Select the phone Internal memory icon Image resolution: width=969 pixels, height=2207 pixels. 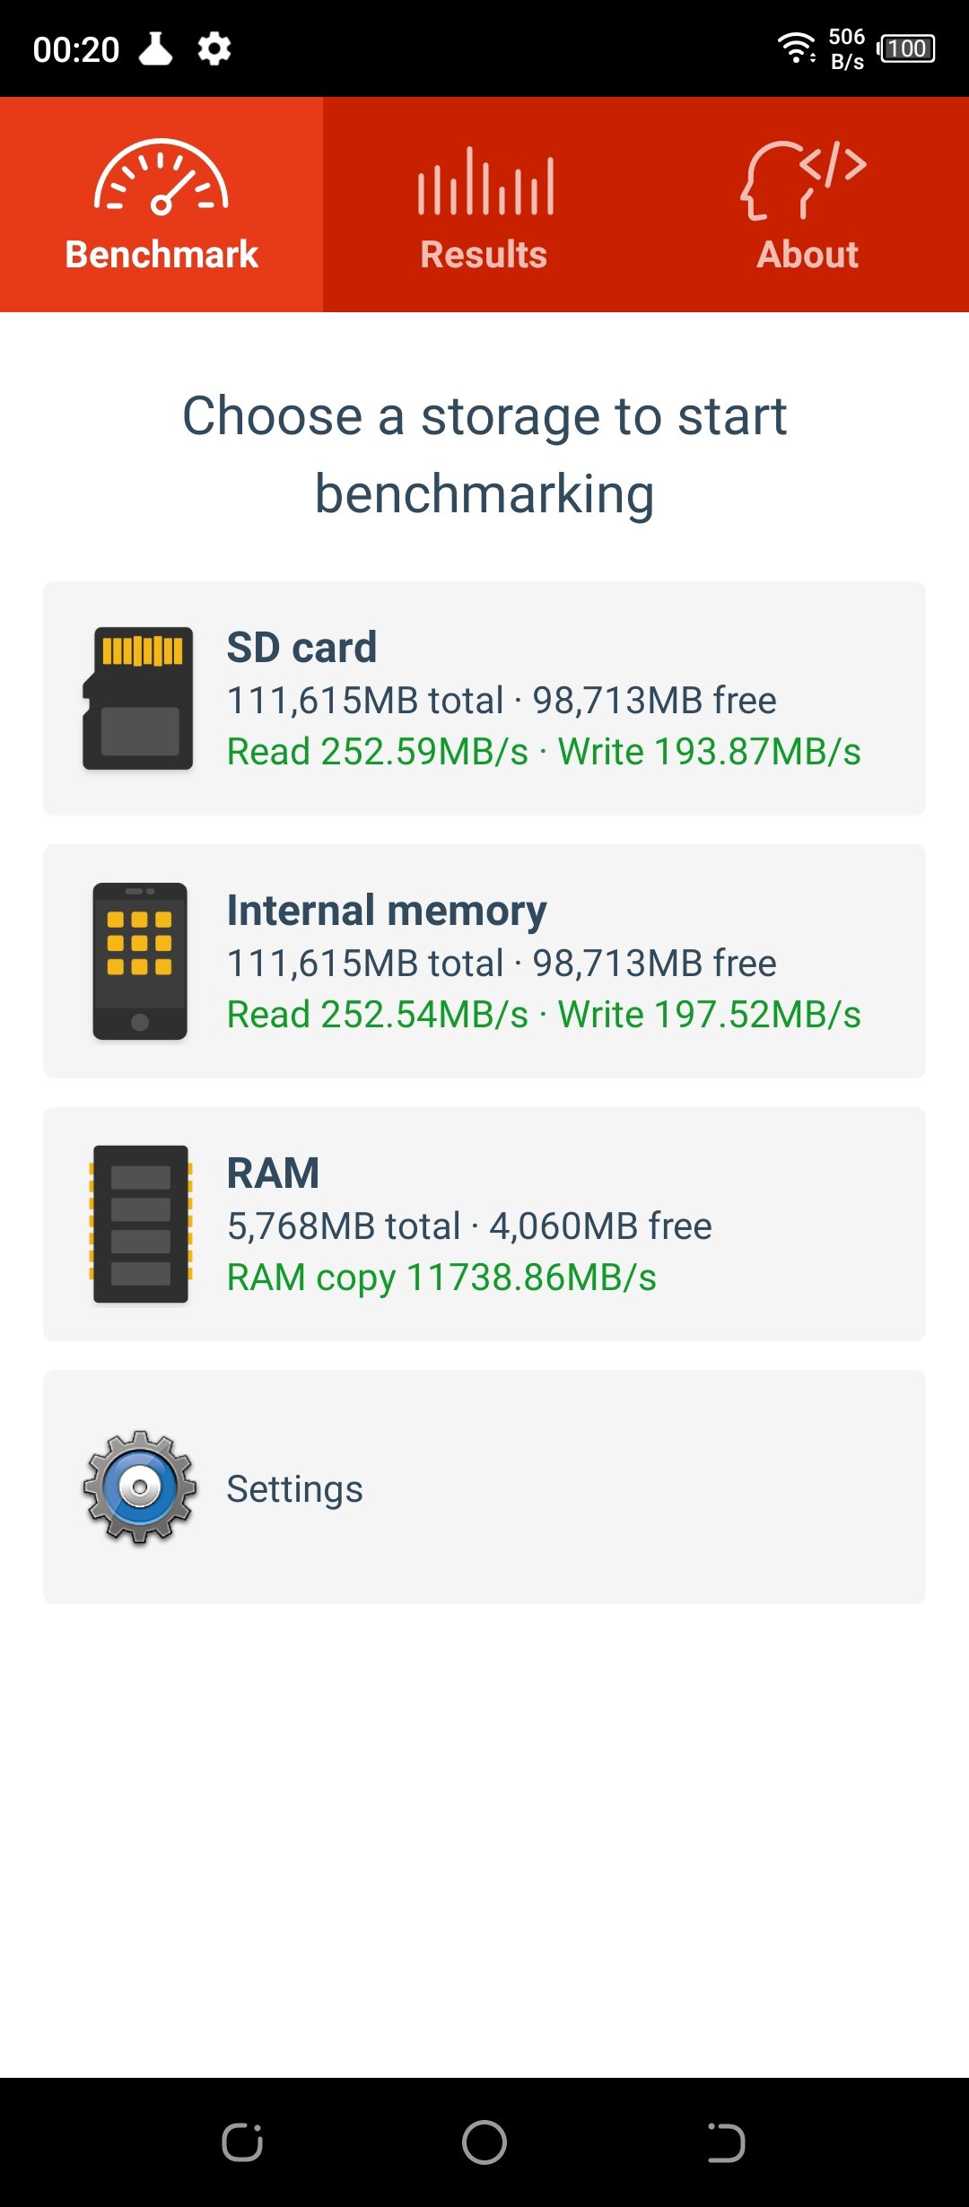140,962
